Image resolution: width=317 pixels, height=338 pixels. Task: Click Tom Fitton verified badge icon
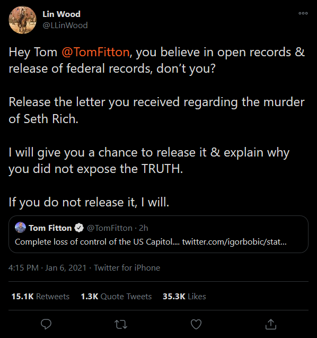(x=79, y=228)
